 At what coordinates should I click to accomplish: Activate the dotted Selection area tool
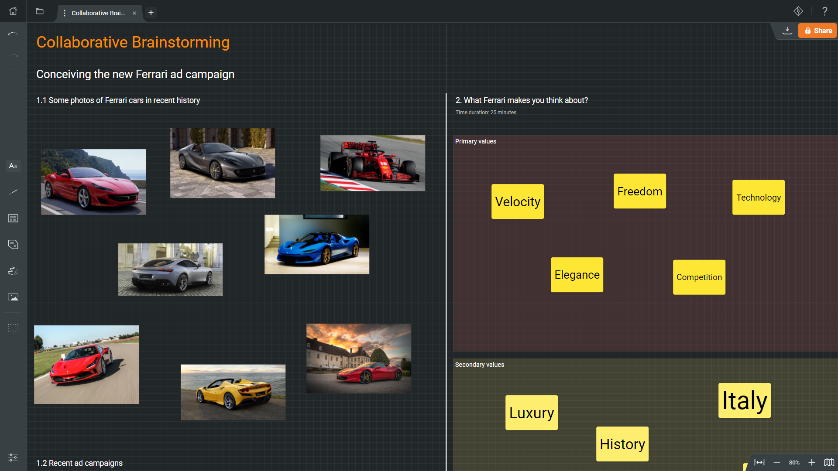tap(13, 328)
